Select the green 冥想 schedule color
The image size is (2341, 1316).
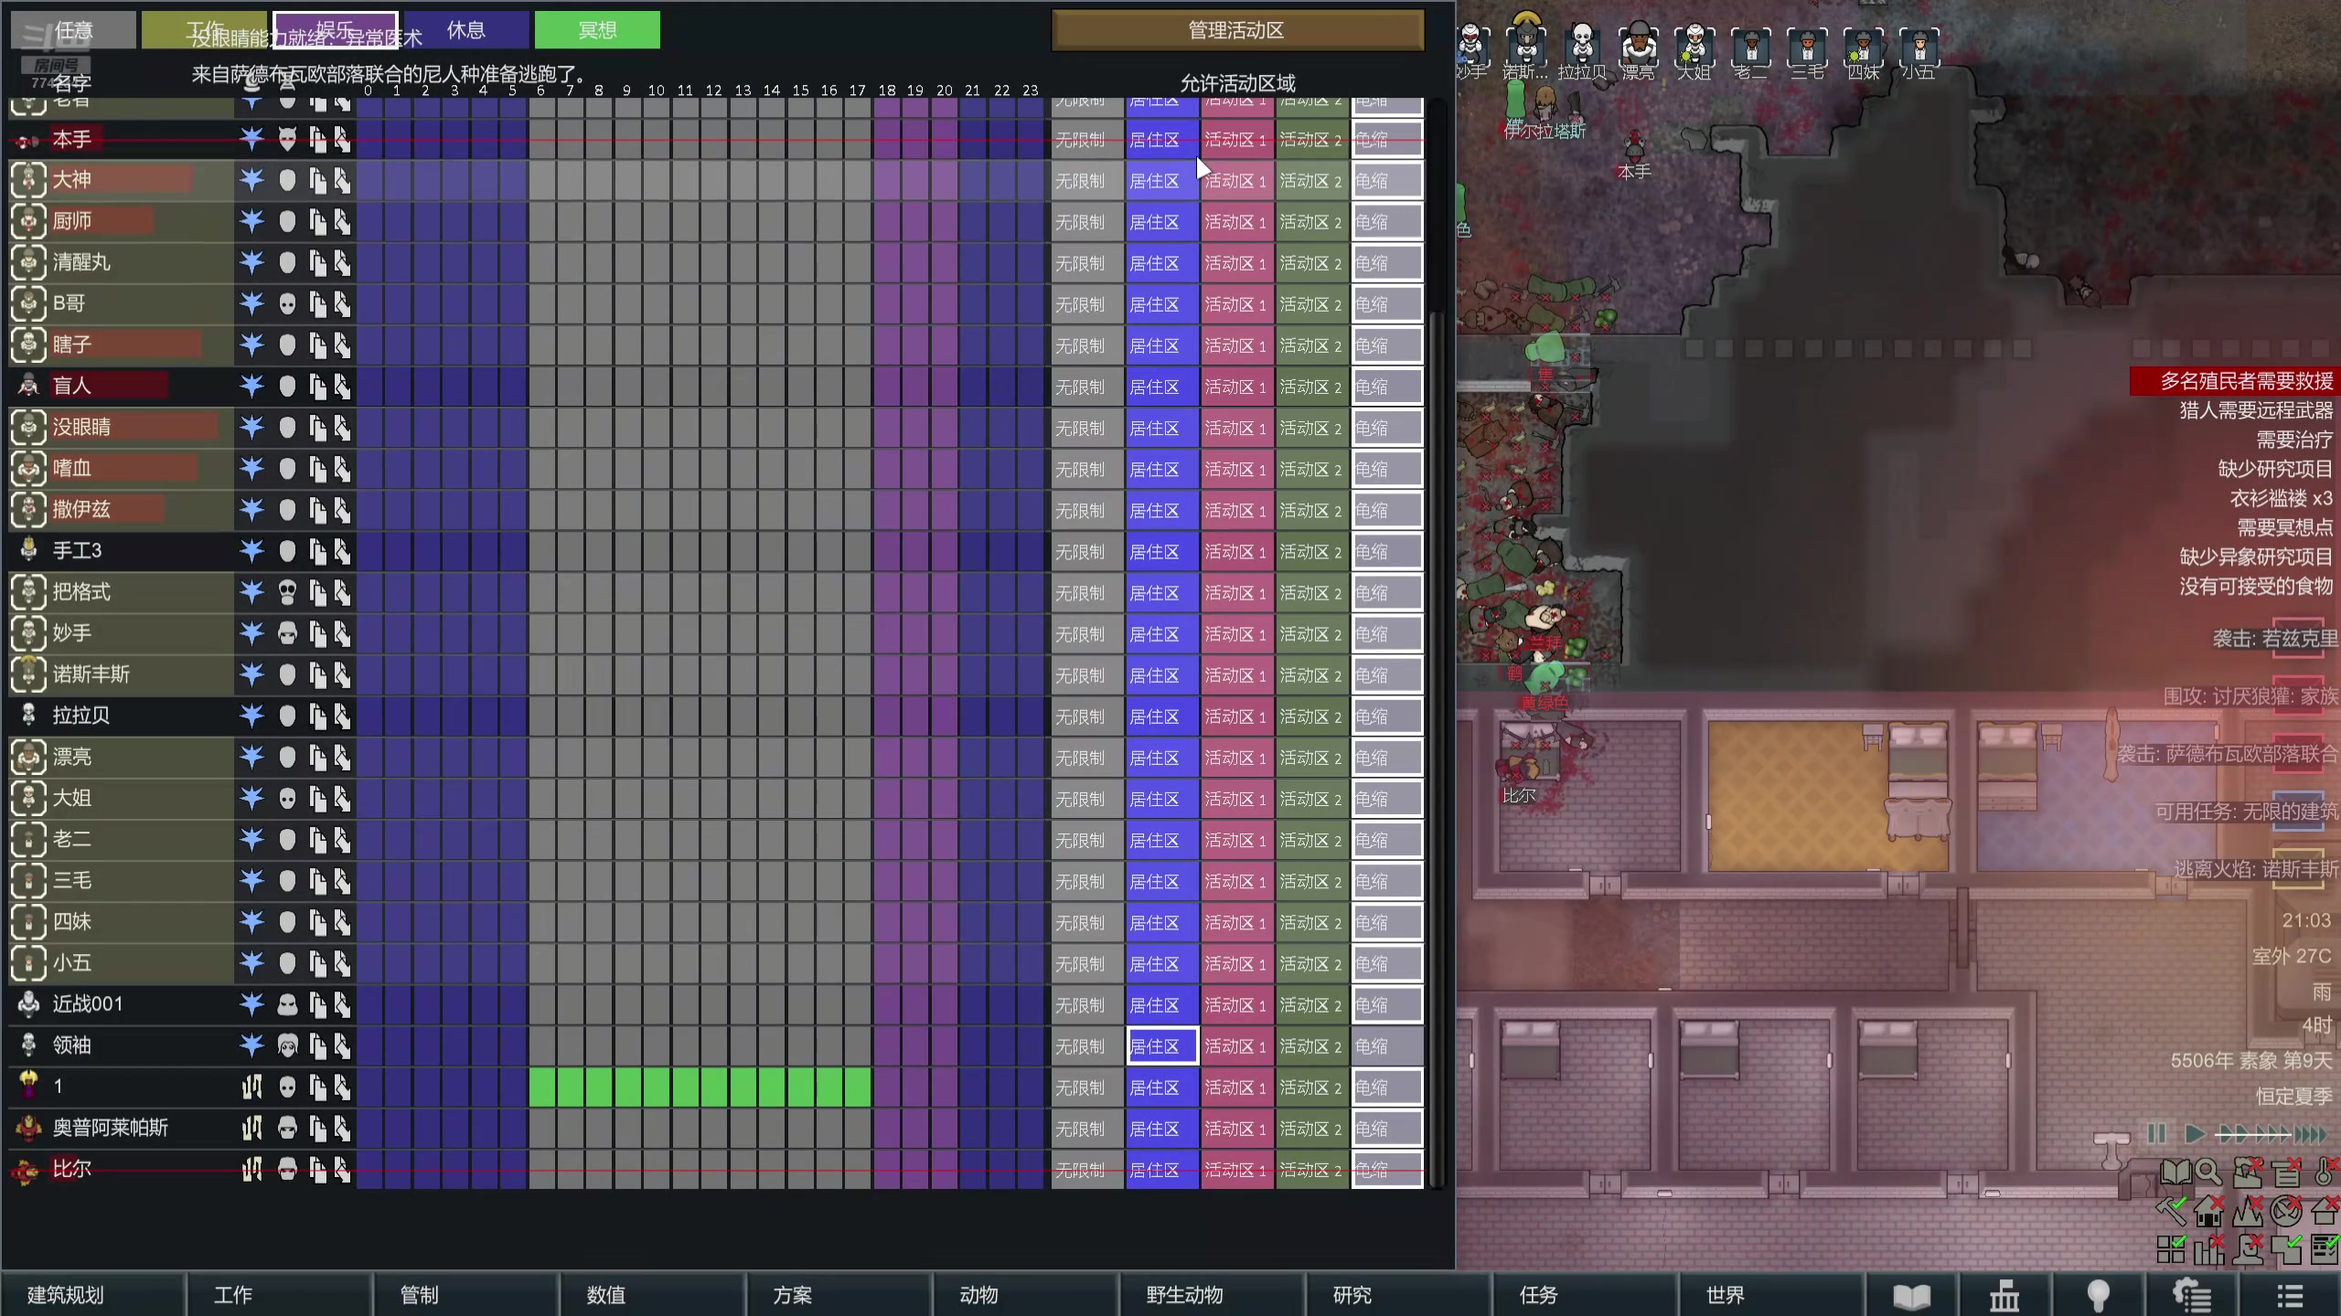coord(597,30)
